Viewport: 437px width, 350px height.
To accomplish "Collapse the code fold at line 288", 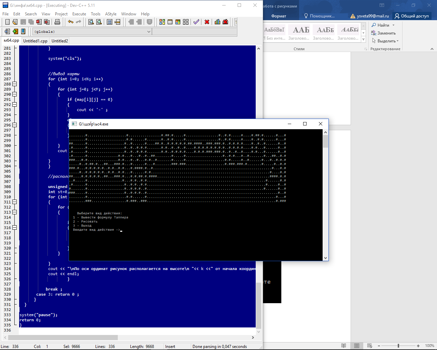I will [x=15, y=84].
